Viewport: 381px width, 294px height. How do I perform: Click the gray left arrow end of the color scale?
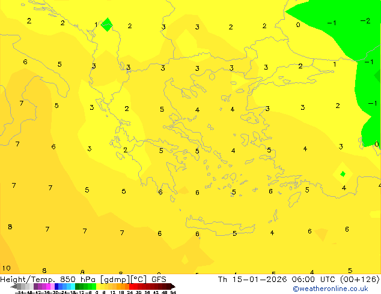point(14,286)
